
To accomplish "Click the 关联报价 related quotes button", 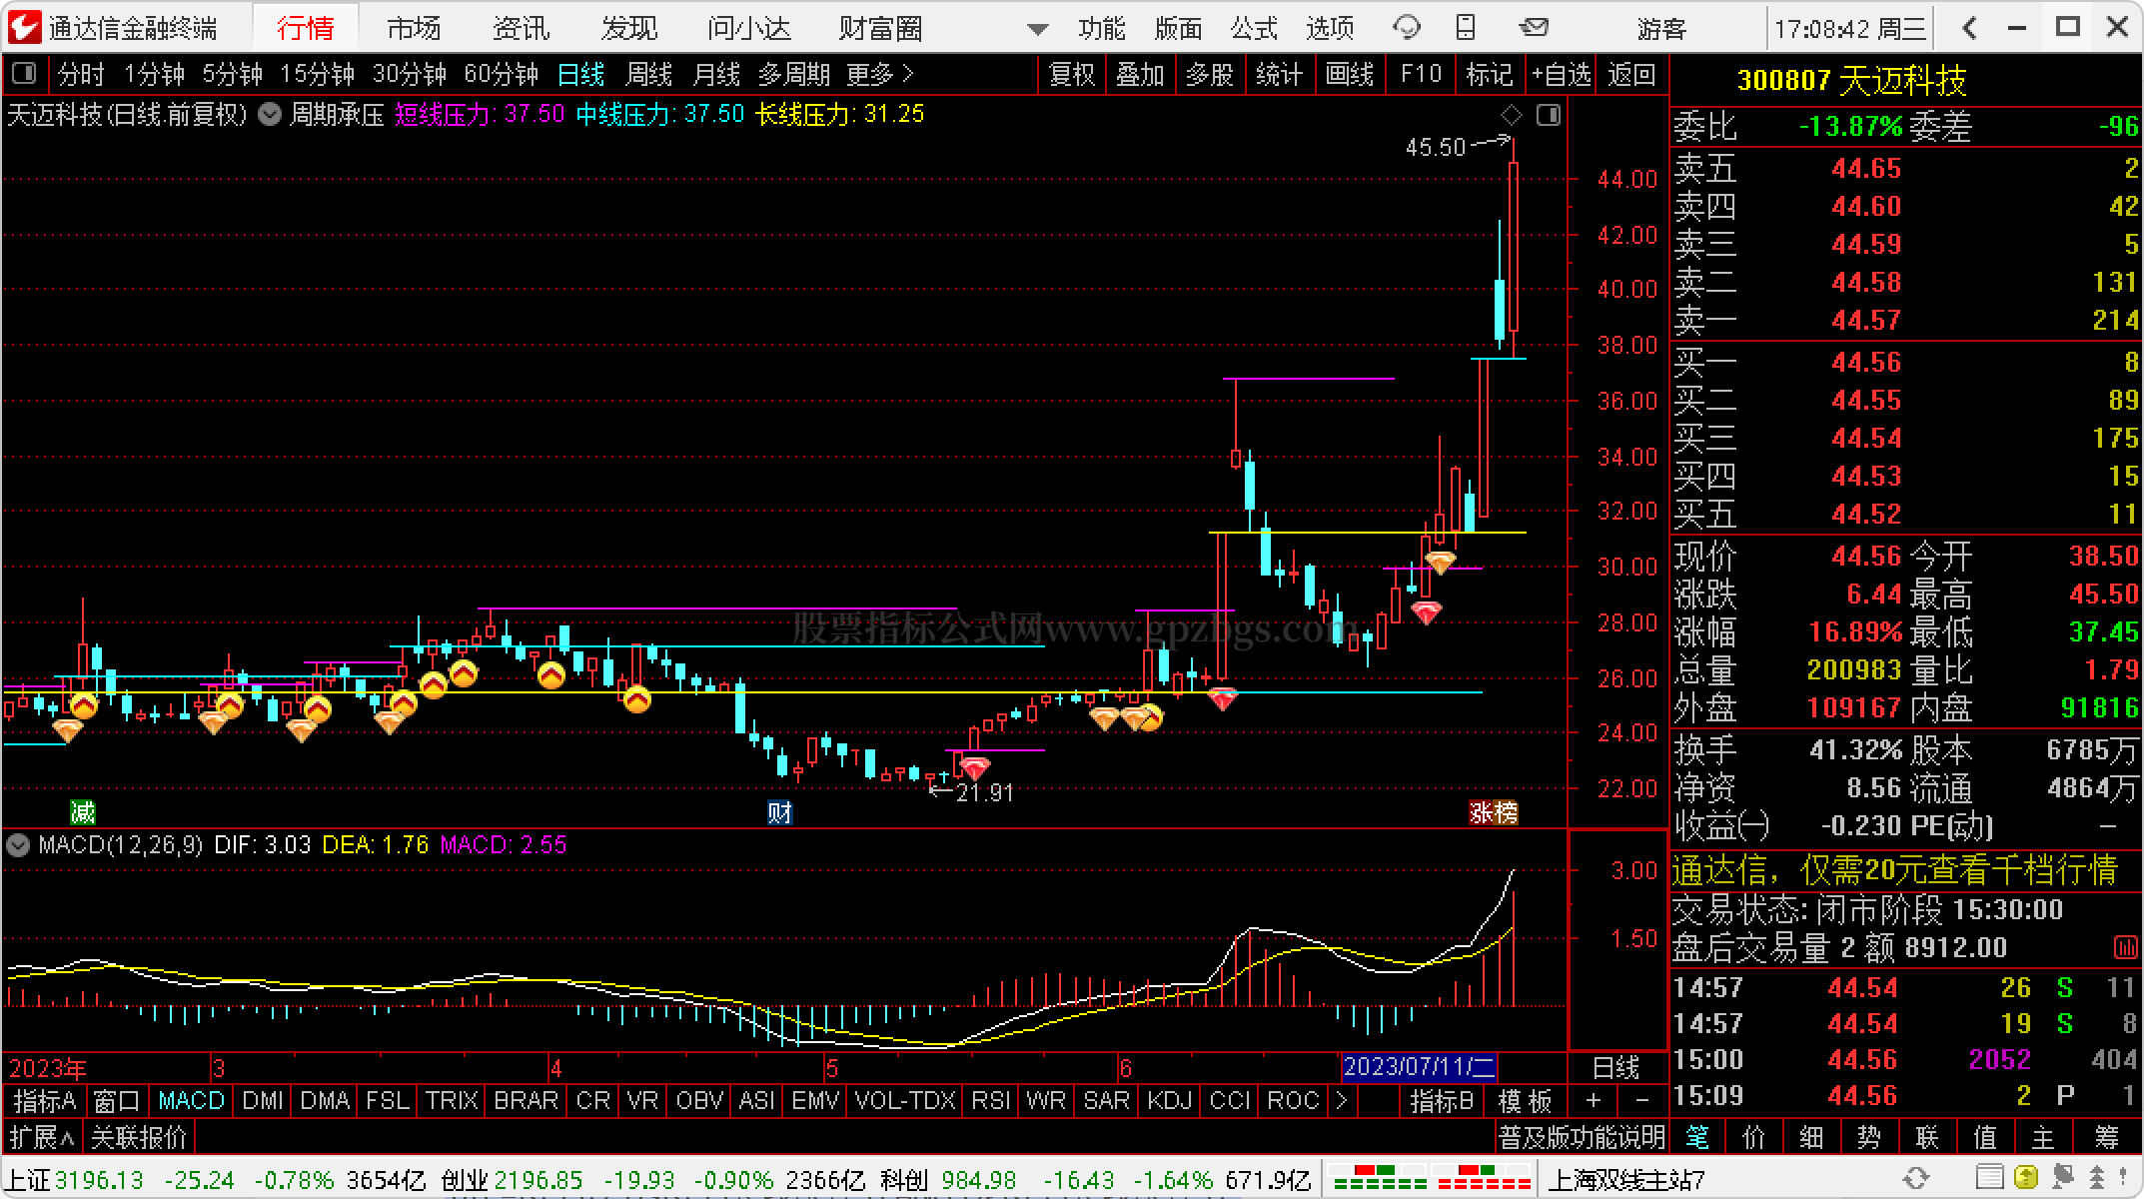I will pyautogui.click(x=139, y=1137).
